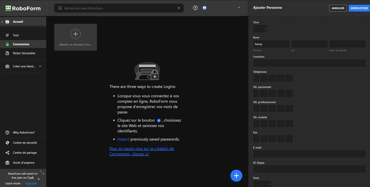Click the search magnifier icon
The height and width of the screenshot is (187, 370).
point(60,8)
